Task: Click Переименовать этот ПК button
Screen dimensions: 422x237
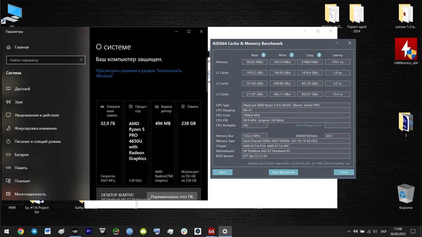Action: pyautogui.click(x=172, y=197)
